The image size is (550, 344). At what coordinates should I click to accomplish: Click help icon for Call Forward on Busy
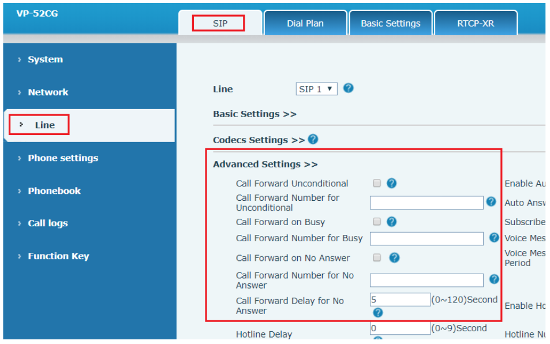pos(391,222)
